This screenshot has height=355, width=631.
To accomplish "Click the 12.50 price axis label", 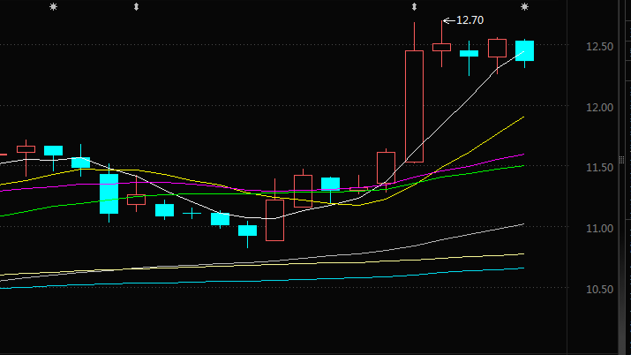I will pos(599,47).
